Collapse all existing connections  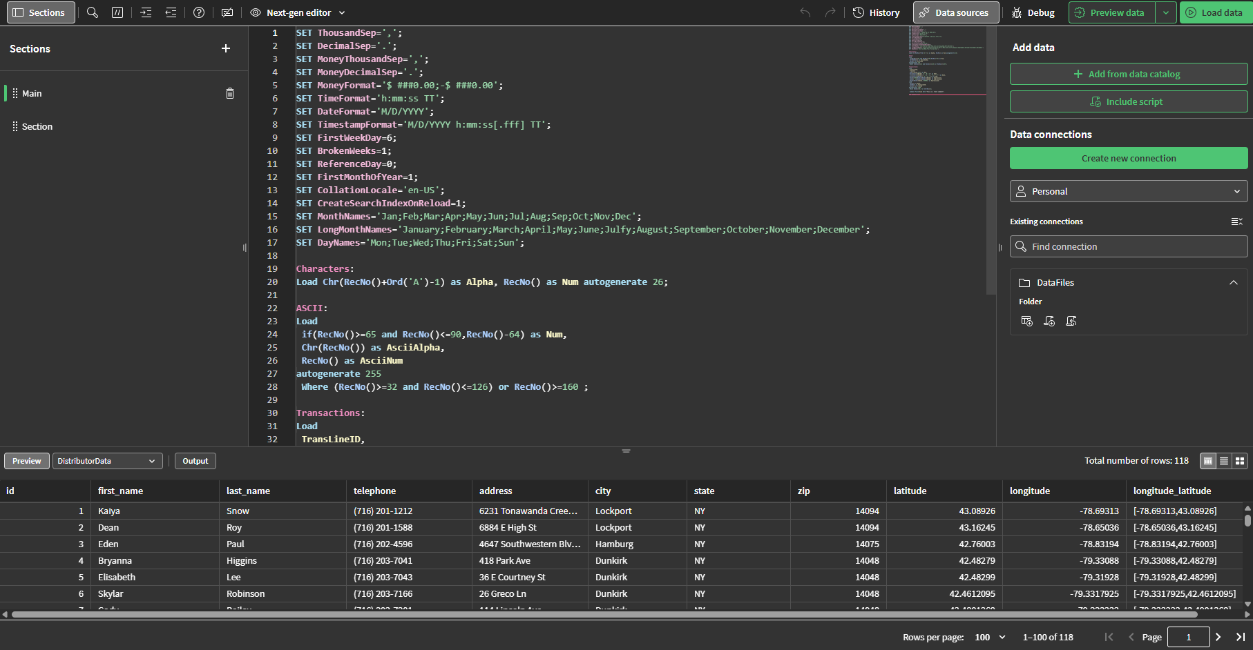[x=1236, y=221]
